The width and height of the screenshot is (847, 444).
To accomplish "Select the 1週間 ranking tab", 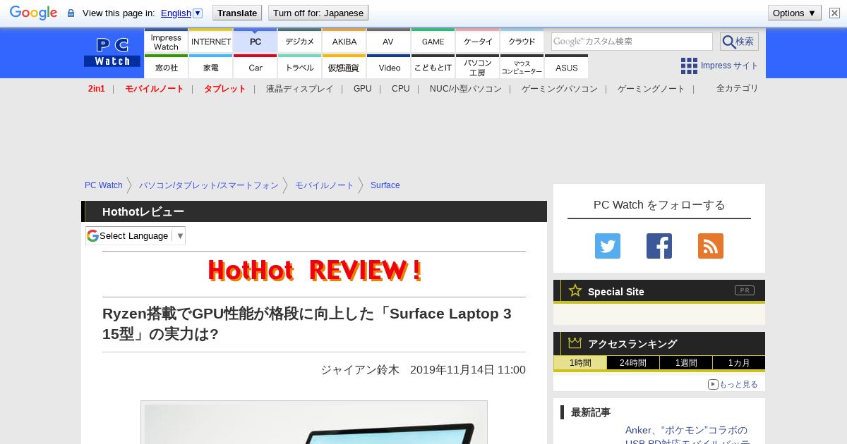I will [686, 363].
